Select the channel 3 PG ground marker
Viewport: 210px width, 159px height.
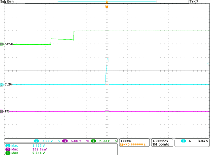pyautogui.click(x=2, y=111)
